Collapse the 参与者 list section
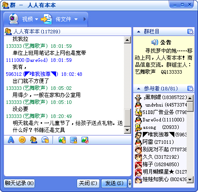198x192 pixels. coord(139,89)
